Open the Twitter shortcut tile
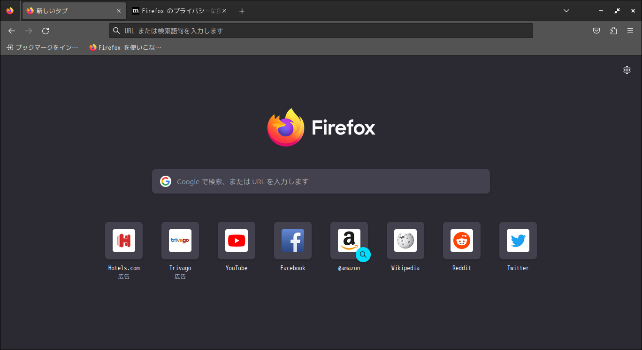This screenshot has width=642, height=350. point(518,241)
